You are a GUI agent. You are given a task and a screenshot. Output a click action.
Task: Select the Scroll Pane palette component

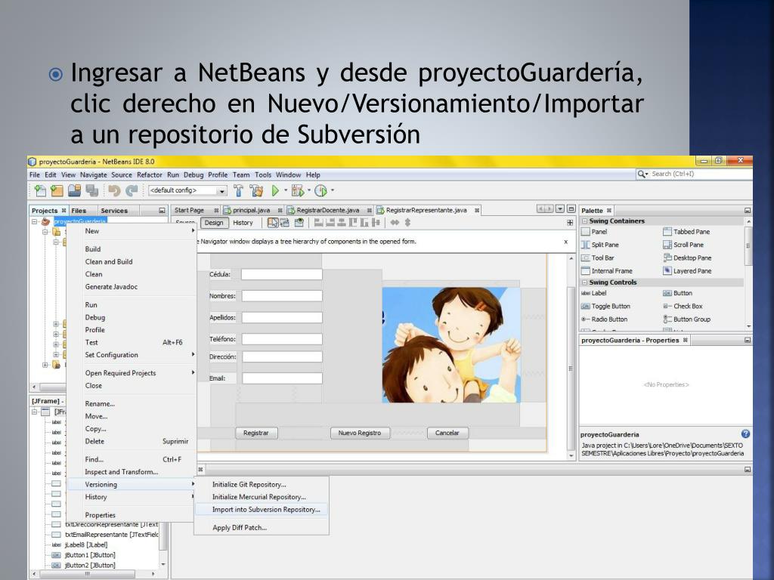(683, 245)
